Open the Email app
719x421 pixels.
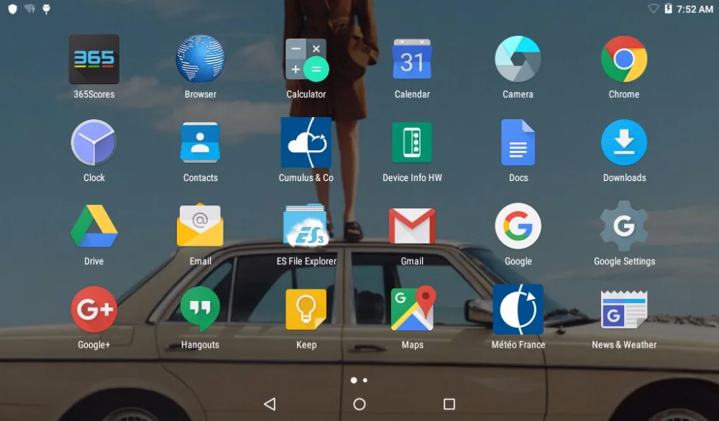tap(201, 225)
